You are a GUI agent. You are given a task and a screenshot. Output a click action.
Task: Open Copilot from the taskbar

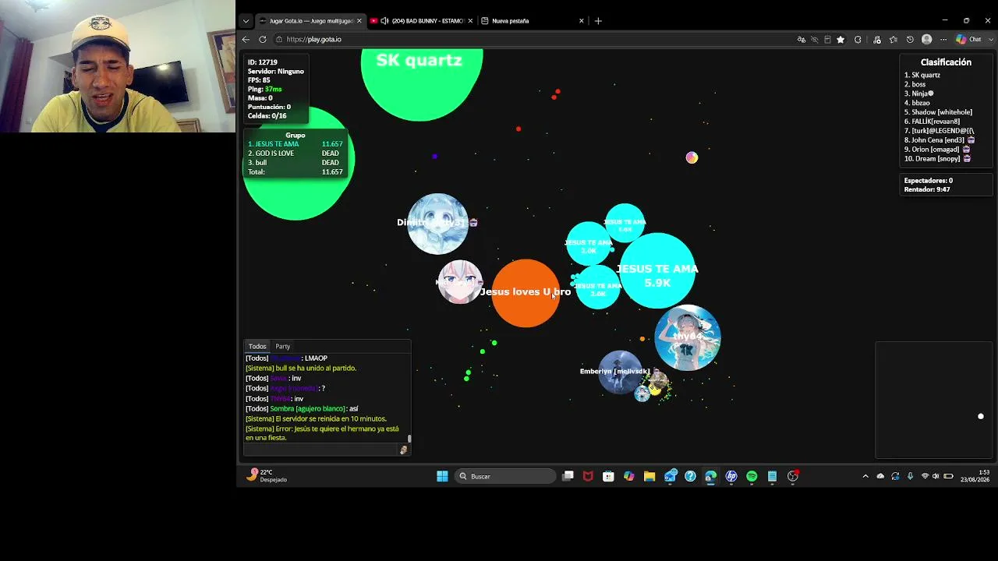click(x=629, y=476)
